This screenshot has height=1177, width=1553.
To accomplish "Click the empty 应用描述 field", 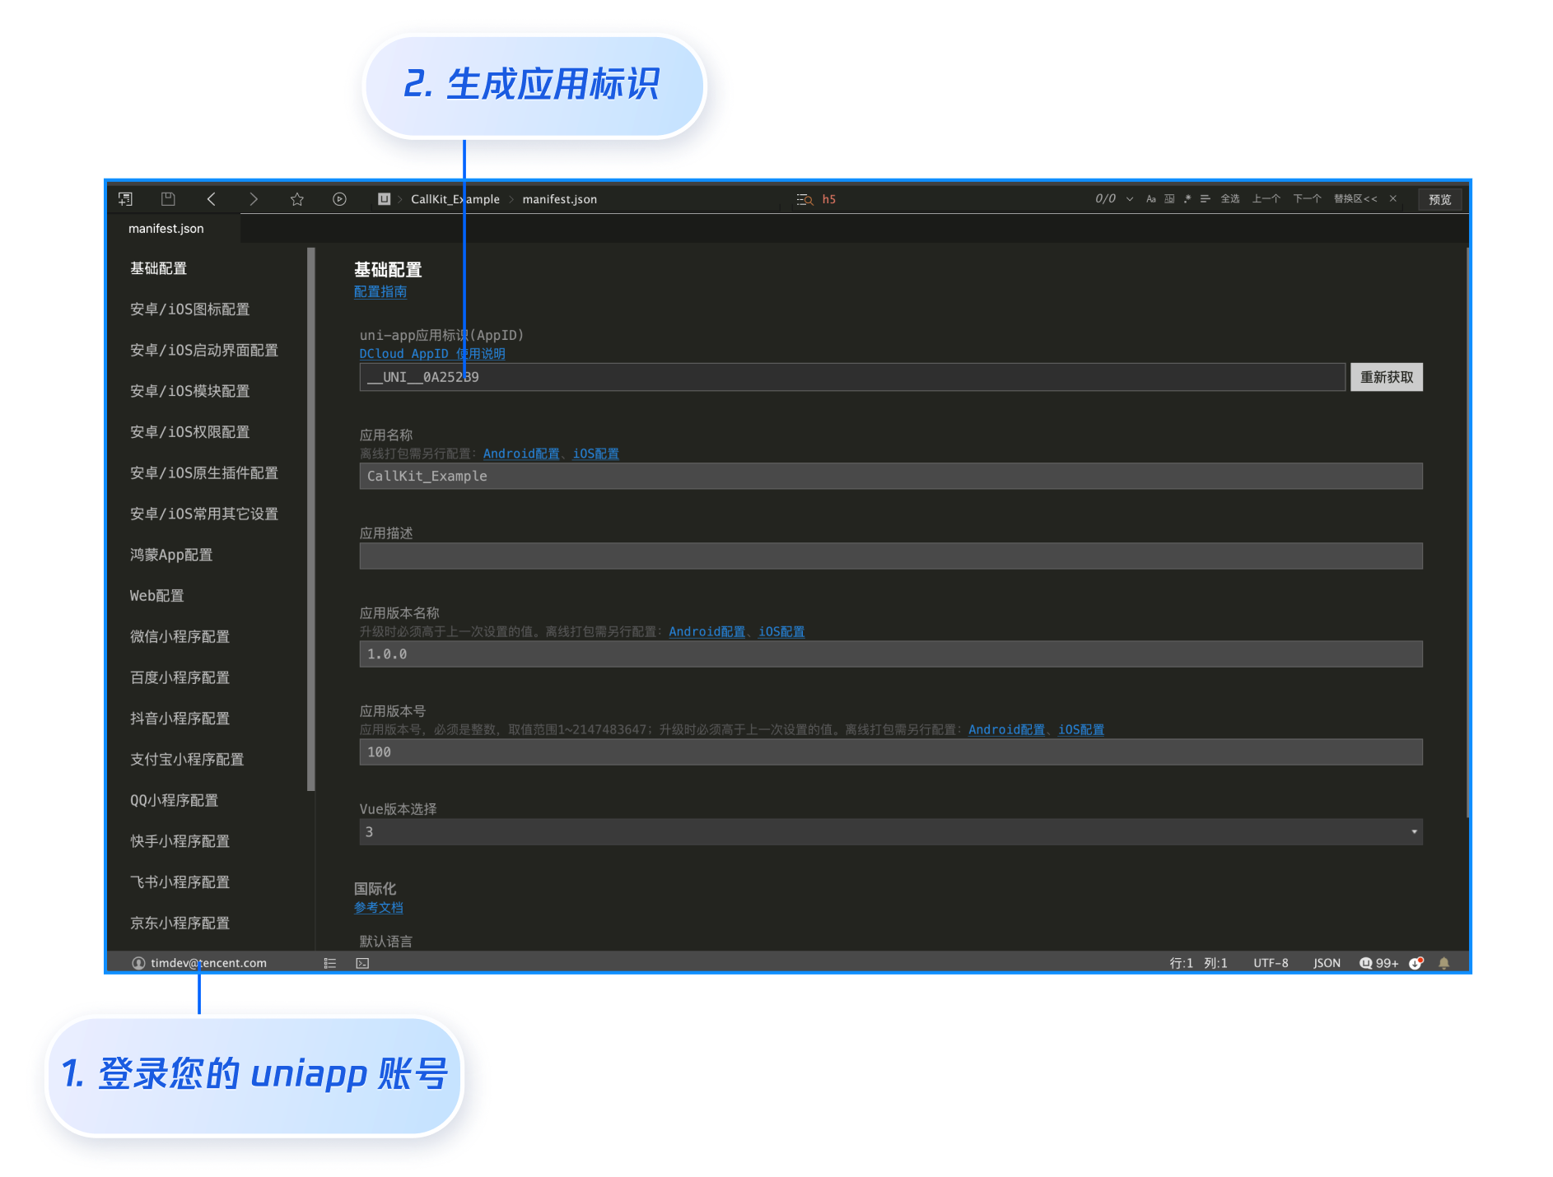I will pyautogui.click(x=891, y=556).
